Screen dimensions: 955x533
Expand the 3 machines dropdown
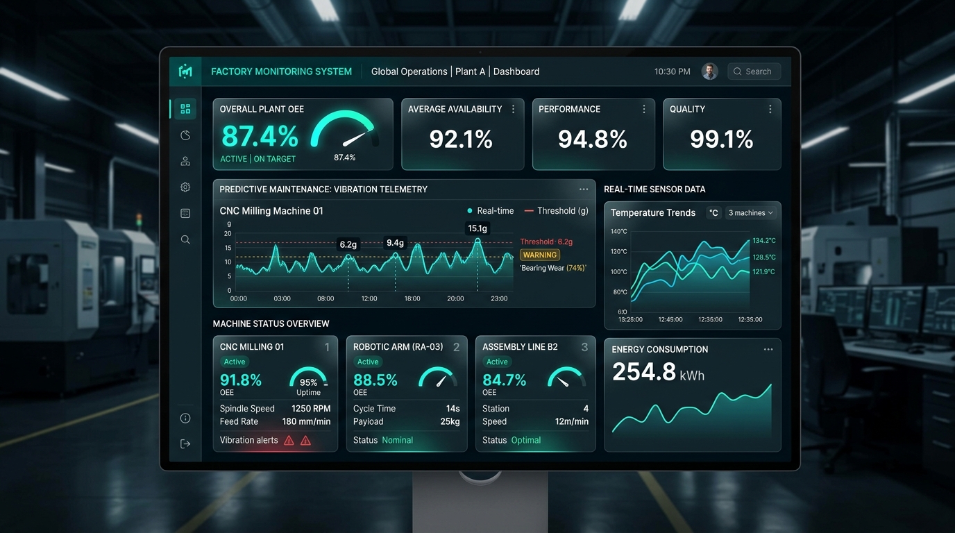click(x=750, y=213)
